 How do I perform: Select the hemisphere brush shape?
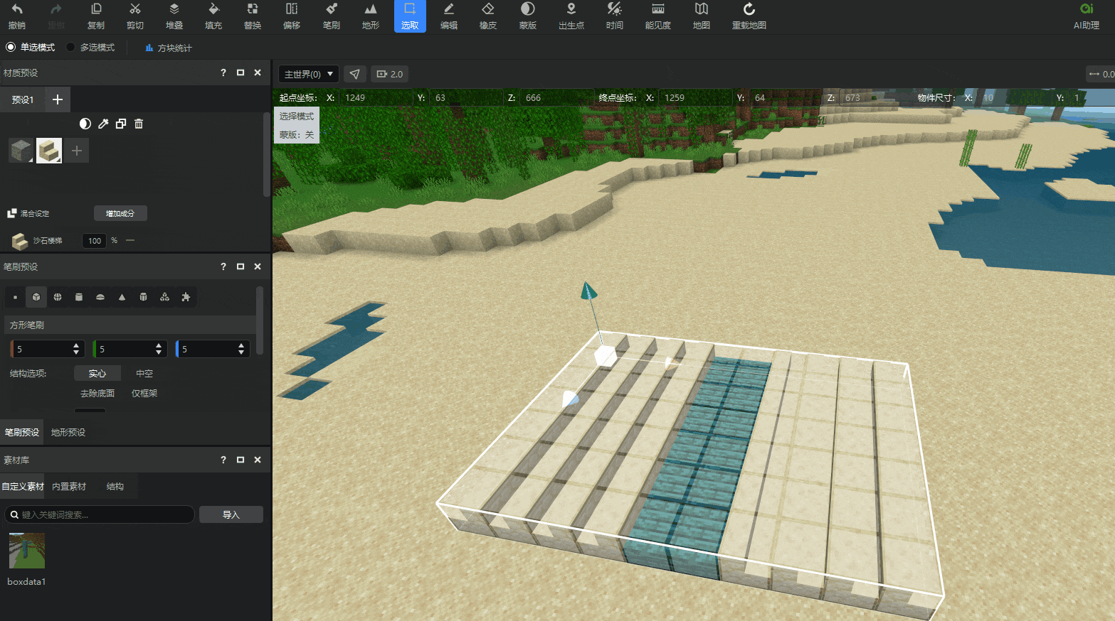point(100,297)
